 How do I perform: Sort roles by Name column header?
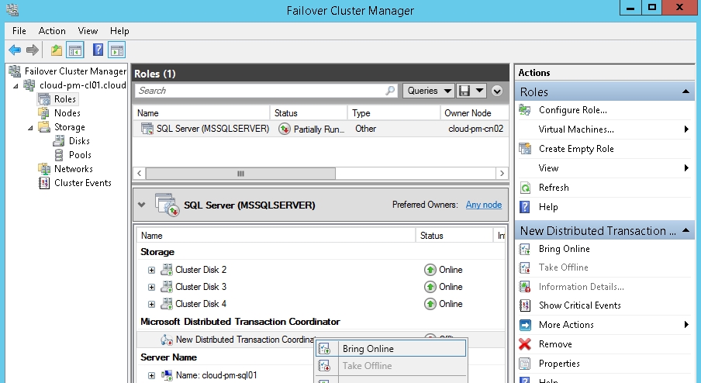click(x=201, y=113)
